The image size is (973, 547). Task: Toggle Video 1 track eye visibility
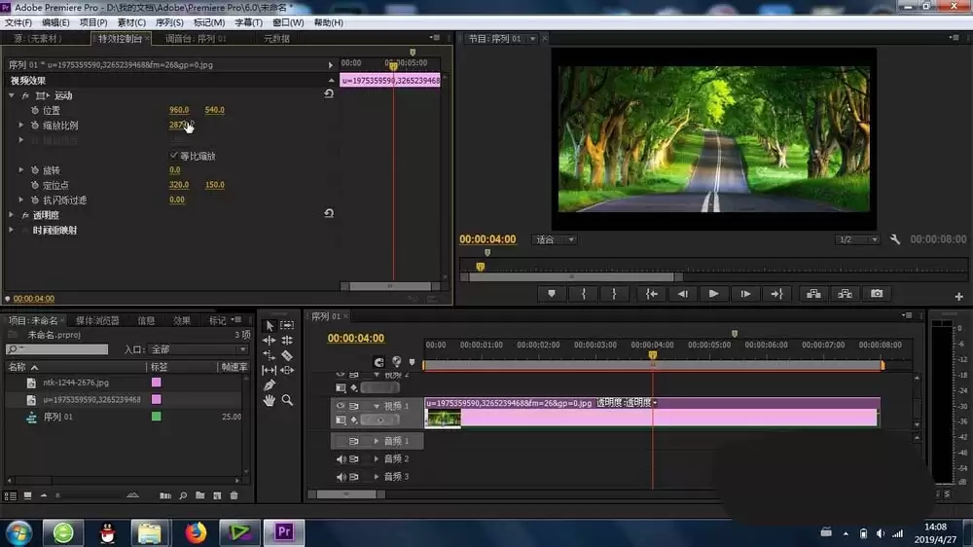[x=340, y=406]
